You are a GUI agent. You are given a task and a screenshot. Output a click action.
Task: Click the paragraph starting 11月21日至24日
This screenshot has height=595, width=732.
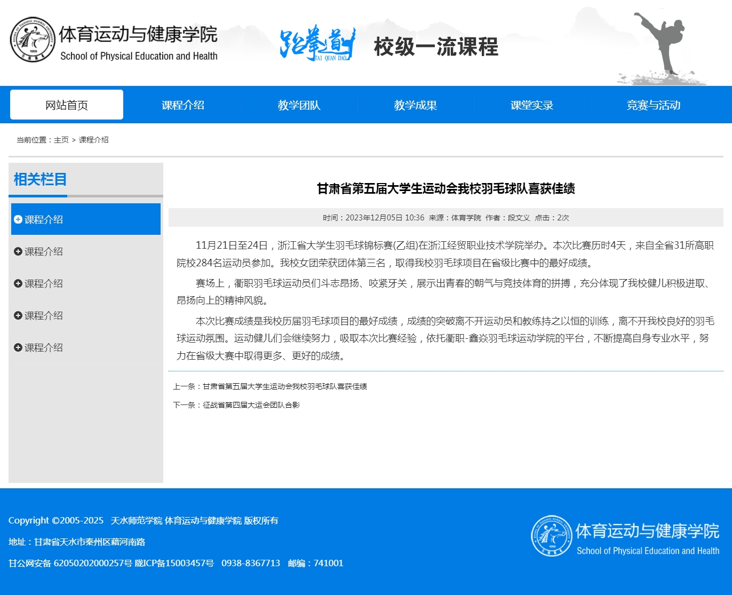pos(446,254)
